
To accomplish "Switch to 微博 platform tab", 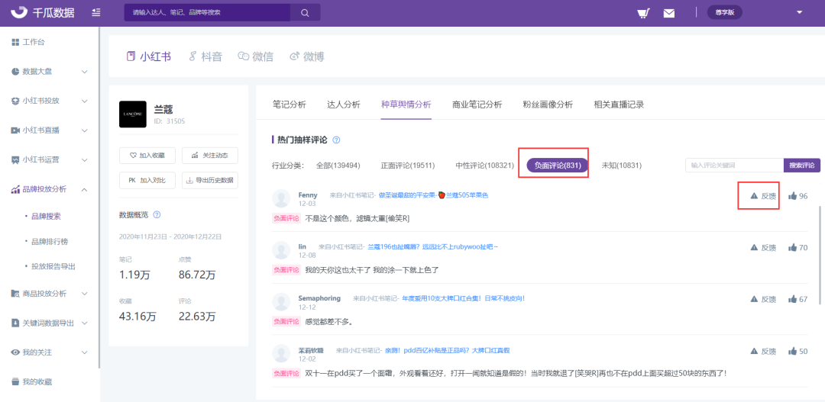I will 307,56.
